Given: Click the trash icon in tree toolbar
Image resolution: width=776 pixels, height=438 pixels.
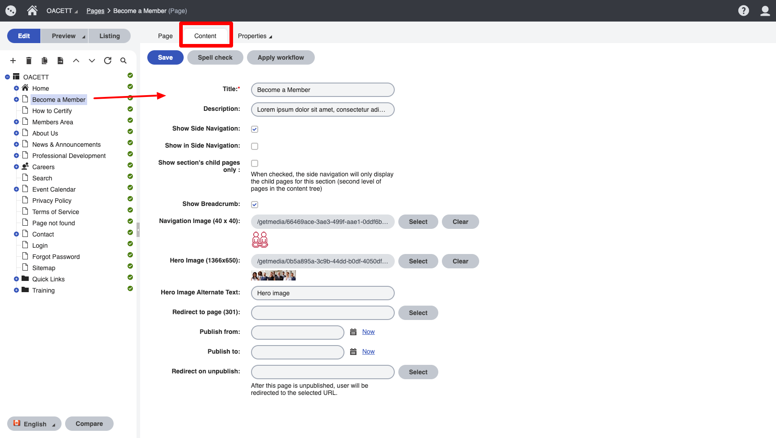Looking at the screenshot, I should (29, 61).
